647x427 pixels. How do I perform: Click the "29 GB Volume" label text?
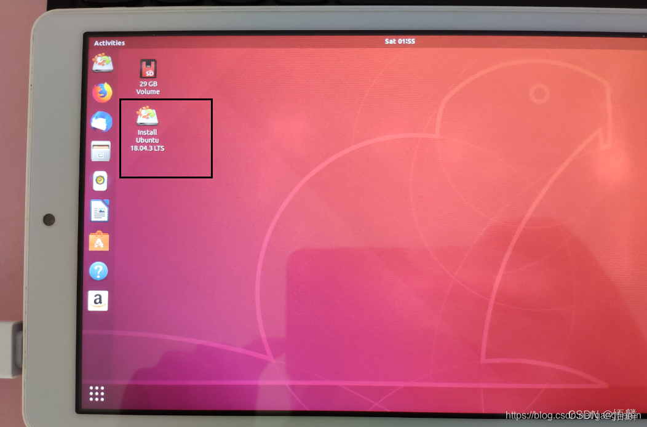click(x=148, y=87)
